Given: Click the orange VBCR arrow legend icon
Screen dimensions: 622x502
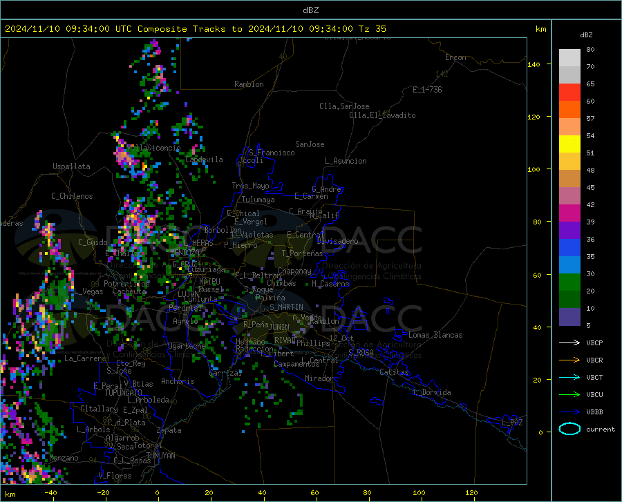Looking at the screenshot, I should [569, 360].
